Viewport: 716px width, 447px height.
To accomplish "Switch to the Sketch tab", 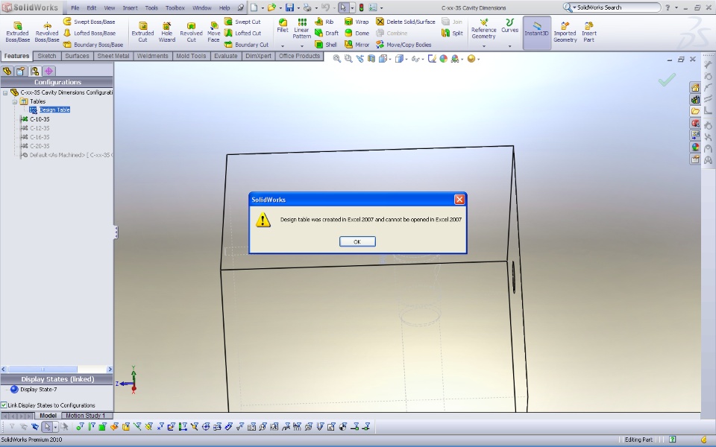I will 46,56.
